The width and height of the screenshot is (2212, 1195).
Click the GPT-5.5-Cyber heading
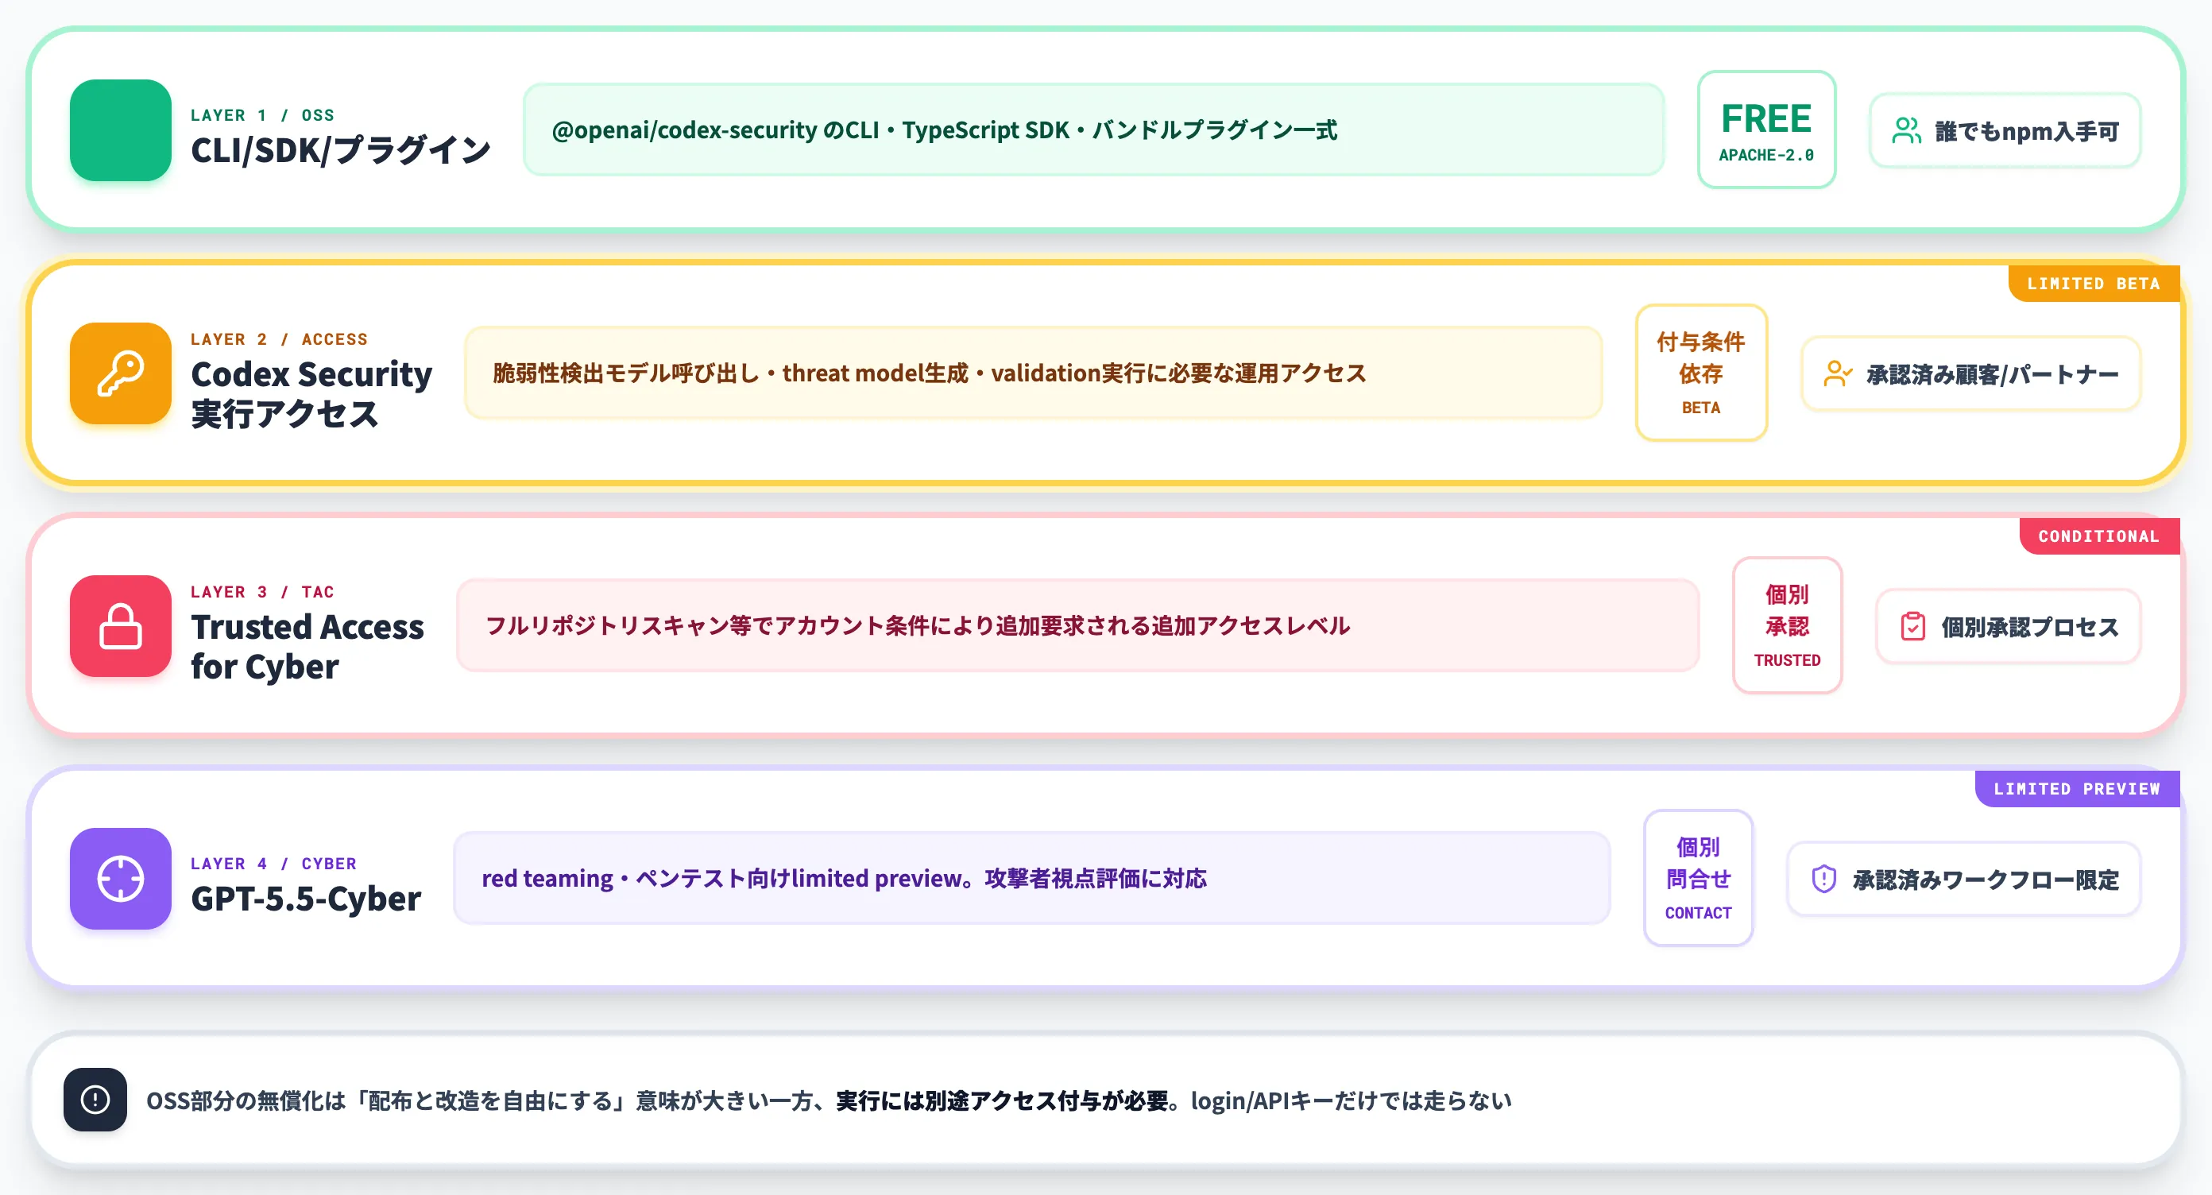306,899
